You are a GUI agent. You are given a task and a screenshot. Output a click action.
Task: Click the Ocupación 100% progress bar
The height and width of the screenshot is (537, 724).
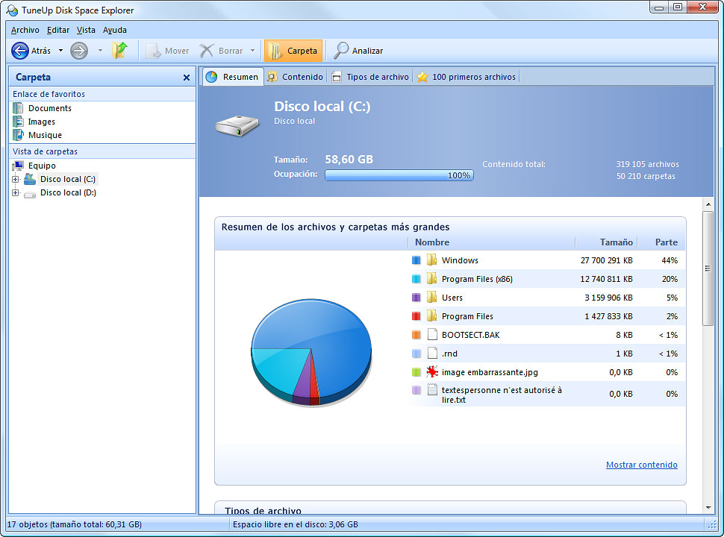point(399,175)
